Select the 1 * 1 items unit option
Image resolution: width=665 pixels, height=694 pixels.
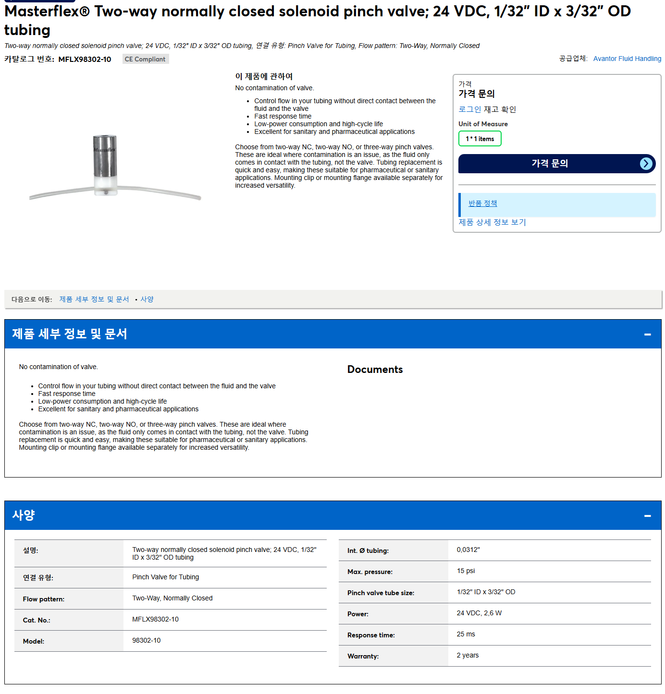(480, 139)
